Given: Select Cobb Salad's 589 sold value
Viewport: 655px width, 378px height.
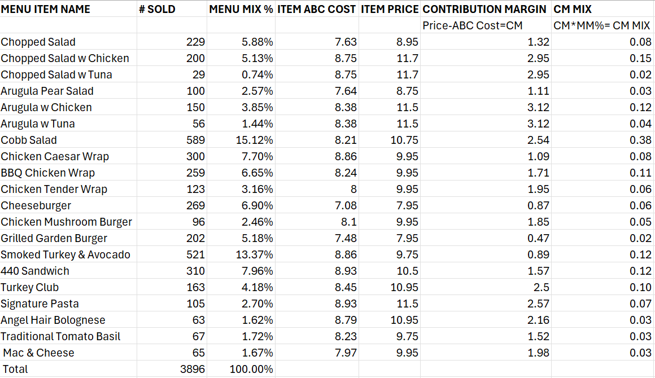Looking at the screenshot, I should [x=195, y=140].
